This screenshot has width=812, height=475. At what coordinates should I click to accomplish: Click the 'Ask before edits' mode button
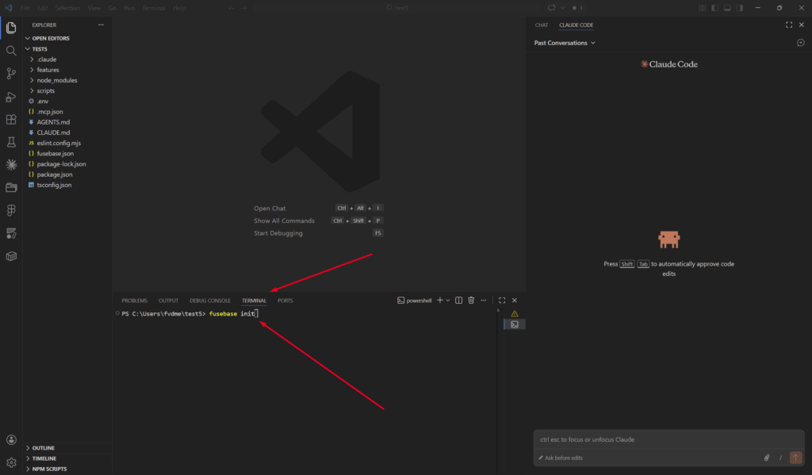coord(564,458)
